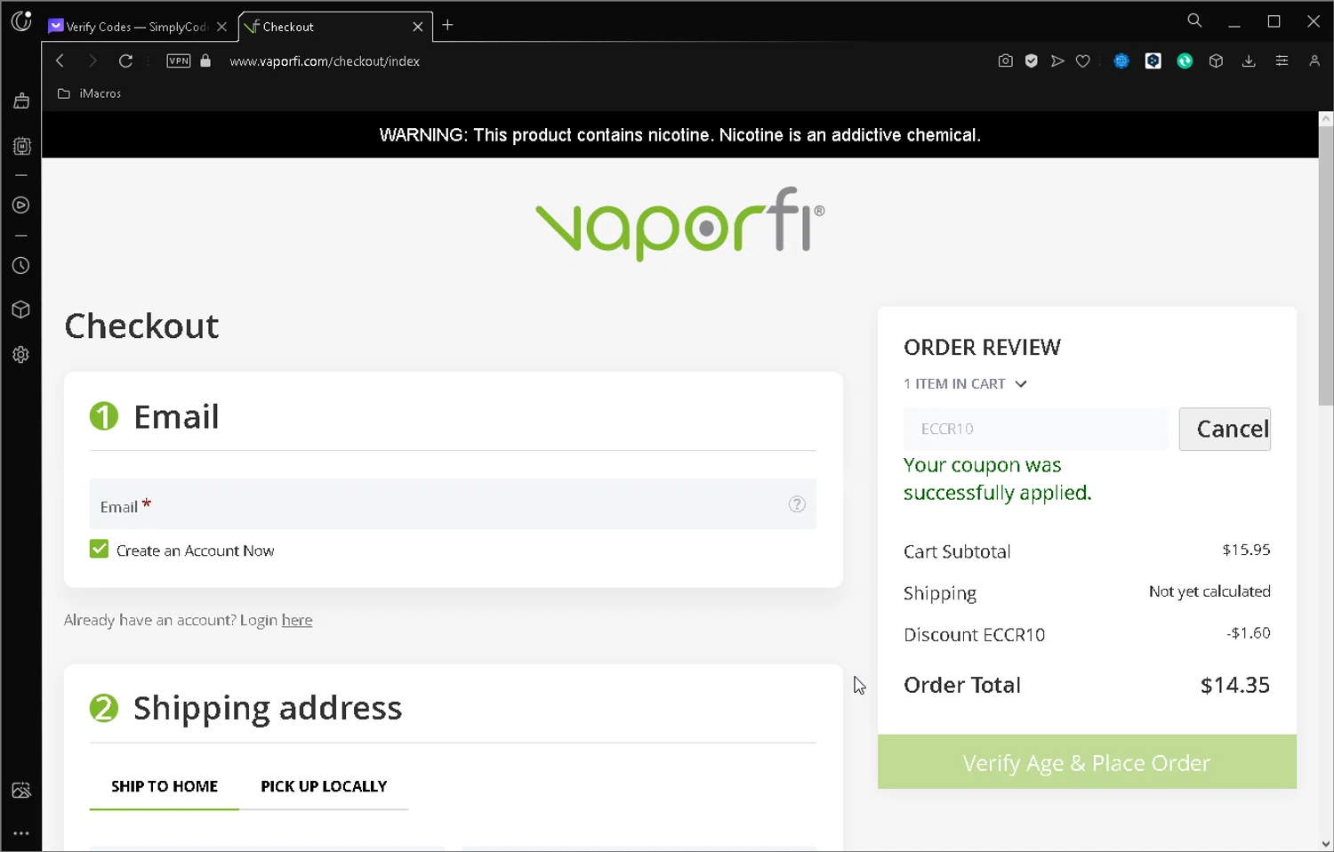
Task: Open sidebar extensions cube icon
Action: tap(21, 309)
